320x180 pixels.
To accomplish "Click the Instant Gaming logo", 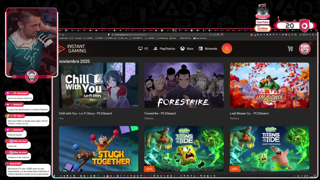I will 72,49.
